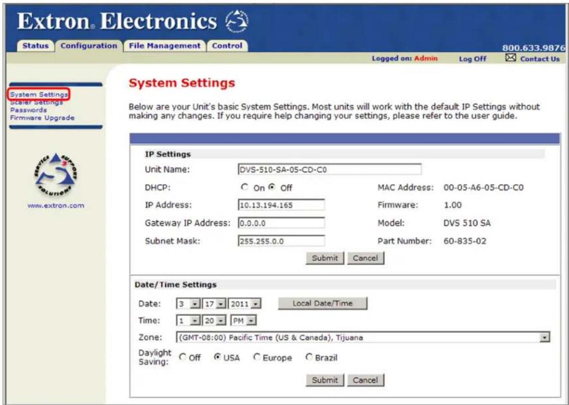Open System Settings in the sidebar
This screenshot has height=405, width=569.
click(x=39, y=95)
